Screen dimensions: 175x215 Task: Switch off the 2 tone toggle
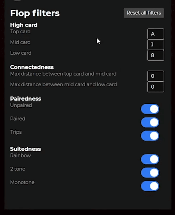click(x=150, y=173)
